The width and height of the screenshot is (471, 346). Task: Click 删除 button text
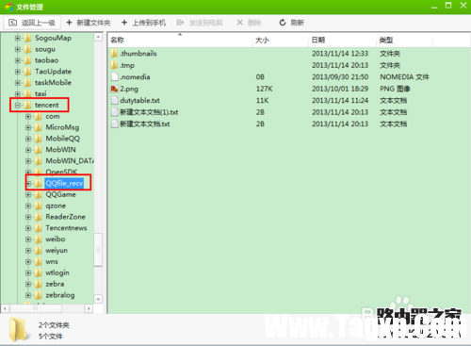point(254,23)
